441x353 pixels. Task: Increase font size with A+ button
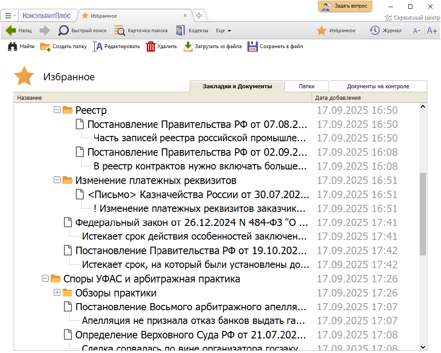[432, 30]
